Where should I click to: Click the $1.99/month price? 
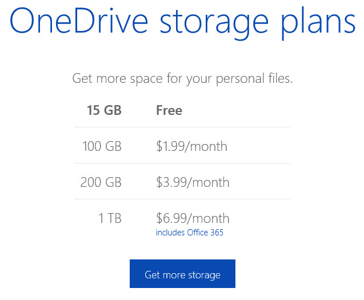pyautogui.click(x=192, y=146)
